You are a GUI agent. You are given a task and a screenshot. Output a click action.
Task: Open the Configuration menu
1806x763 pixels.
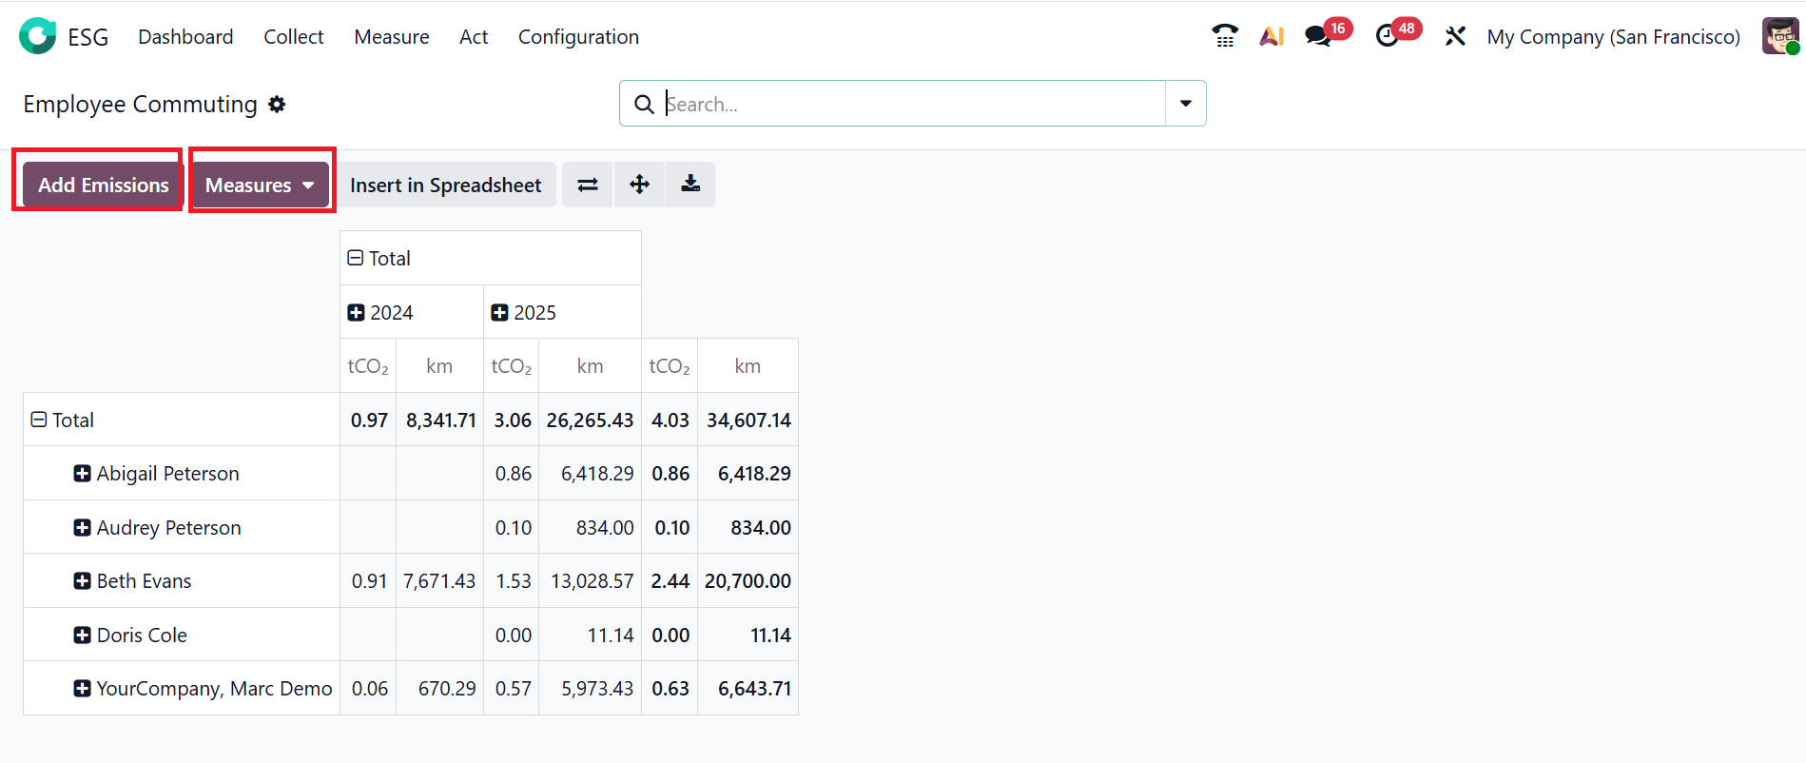(x=578, y=37)
